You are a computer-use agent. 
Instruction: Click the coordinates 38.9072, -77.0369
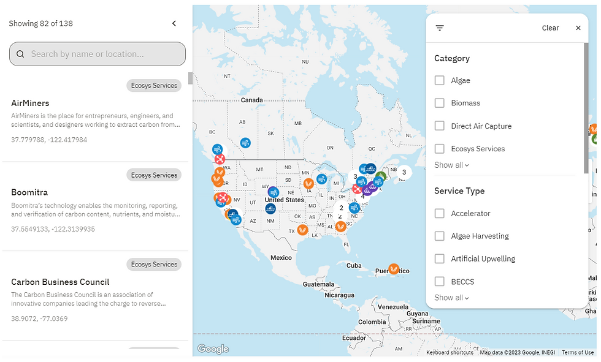point(39,319)
